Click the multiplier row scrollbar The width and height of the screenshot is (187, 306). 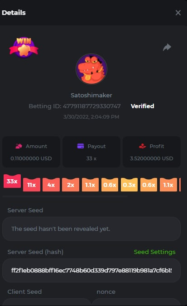click(65, 197)
